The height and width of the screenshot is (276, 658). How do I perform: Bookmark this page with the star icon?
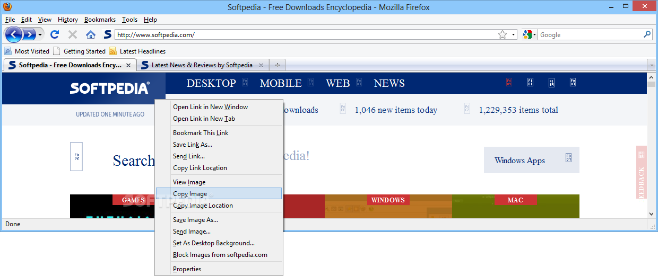[x=503, y=34]
